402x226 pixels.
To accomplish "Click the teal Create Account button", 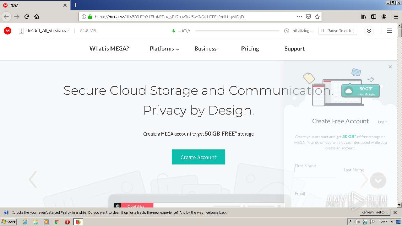I will tap(198, 157).
